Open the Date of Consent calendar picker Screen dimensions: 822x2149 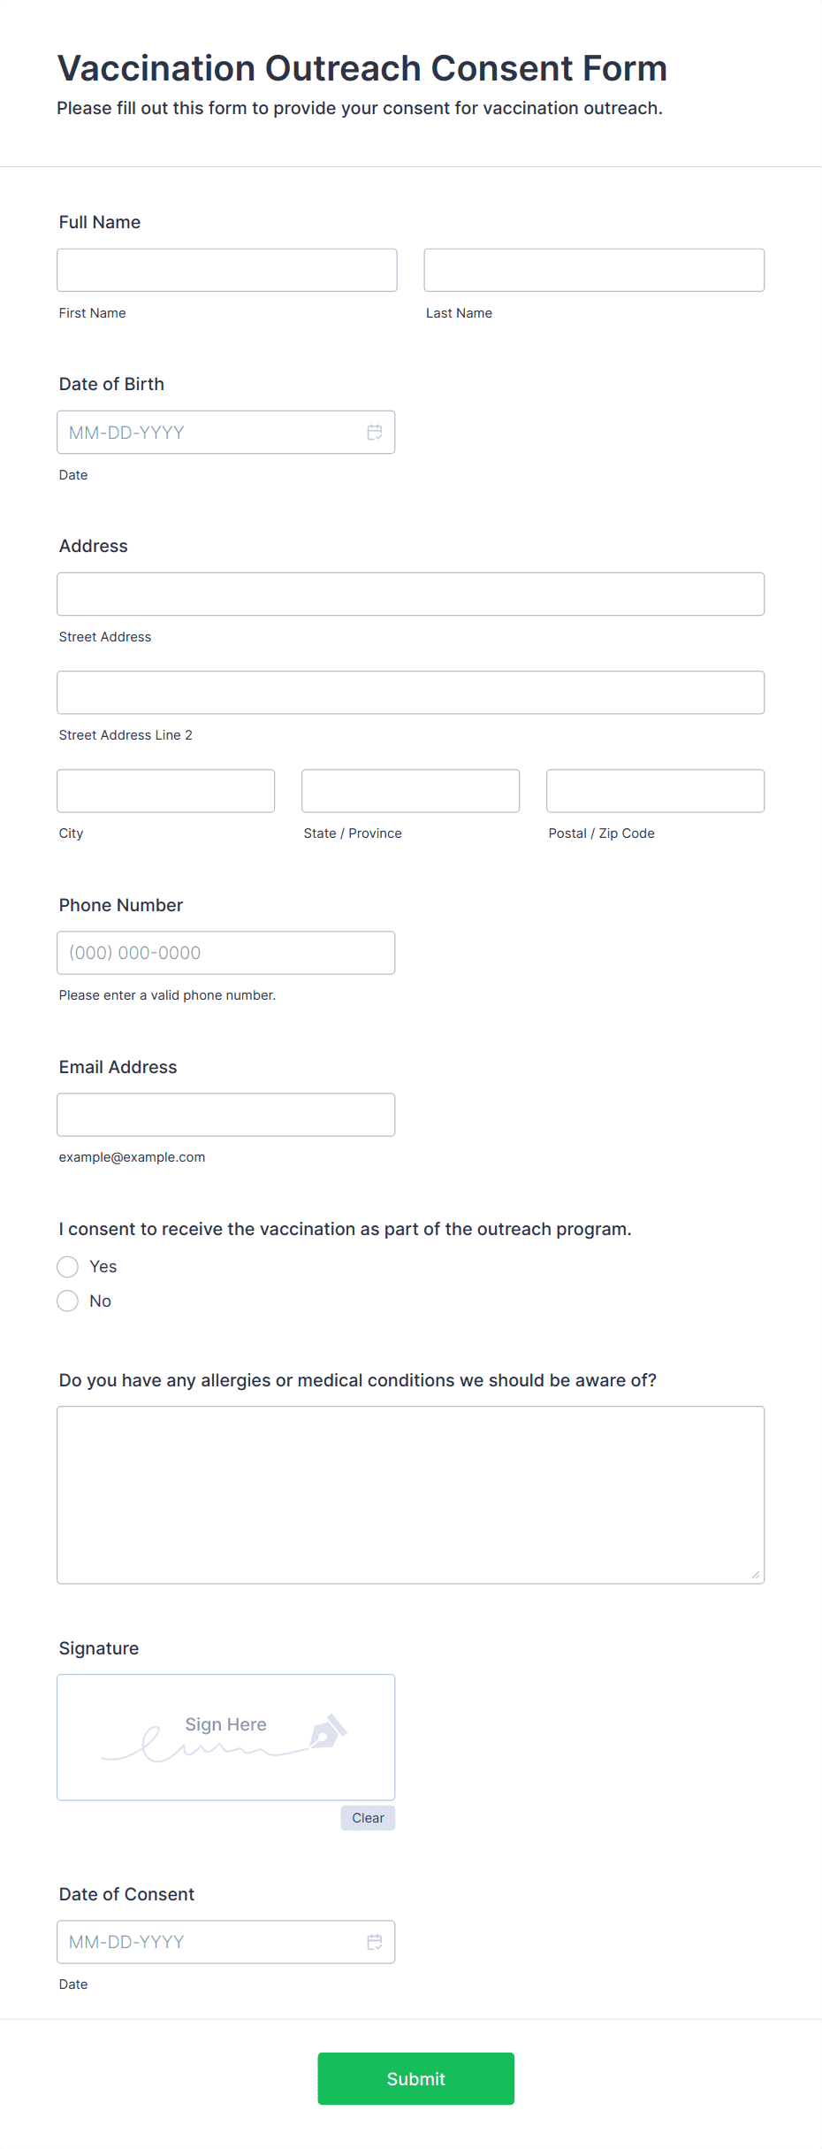coord(374,1942)
